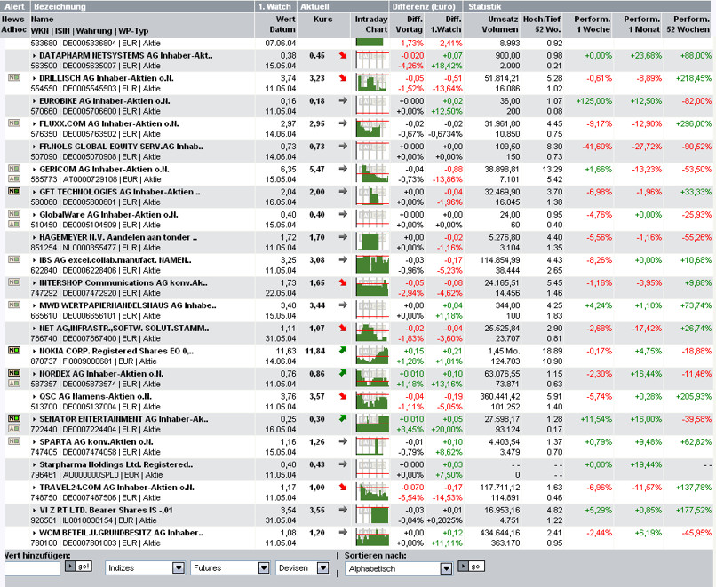This screenshot has height=587, width=716.
Task: Open intraday chart thumbnail for GERICOM AG
Action: tap(372, 173)
